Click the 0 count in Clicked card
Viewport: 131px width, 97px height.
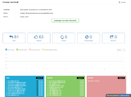click(66, 37)
